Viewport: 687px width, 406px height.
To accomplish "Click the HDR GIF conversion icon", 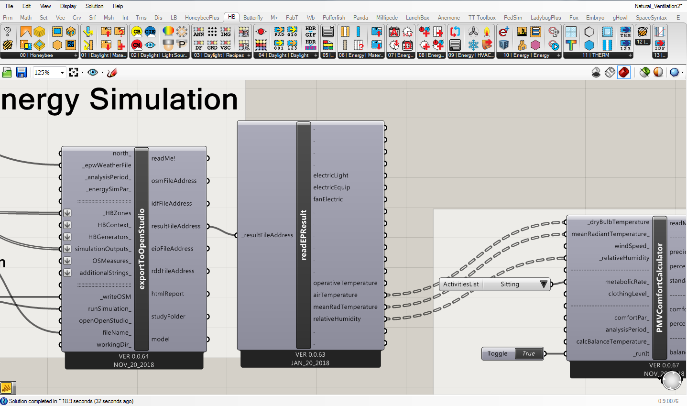I will (x=310, y=32).
